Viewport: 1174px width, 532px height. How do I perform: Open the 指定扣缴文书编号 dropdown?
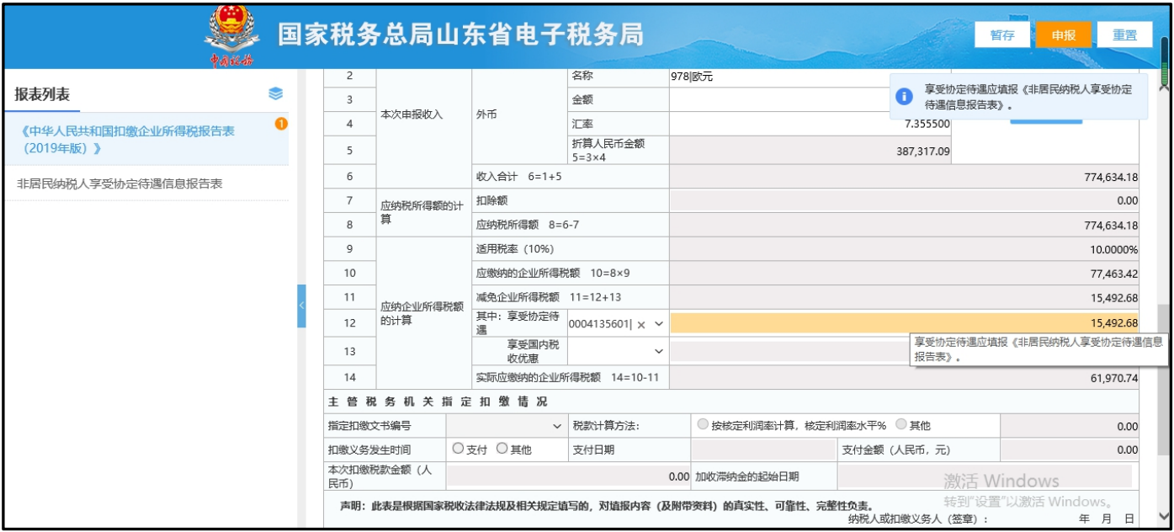556,426
